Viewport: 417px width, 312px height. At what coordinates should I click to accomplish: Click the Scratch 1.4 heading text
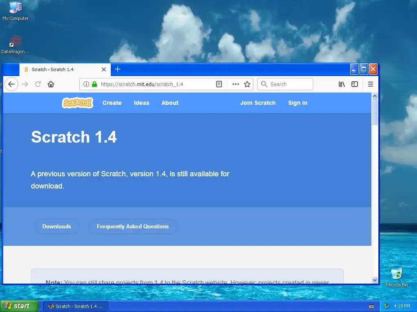click(74, 137)
